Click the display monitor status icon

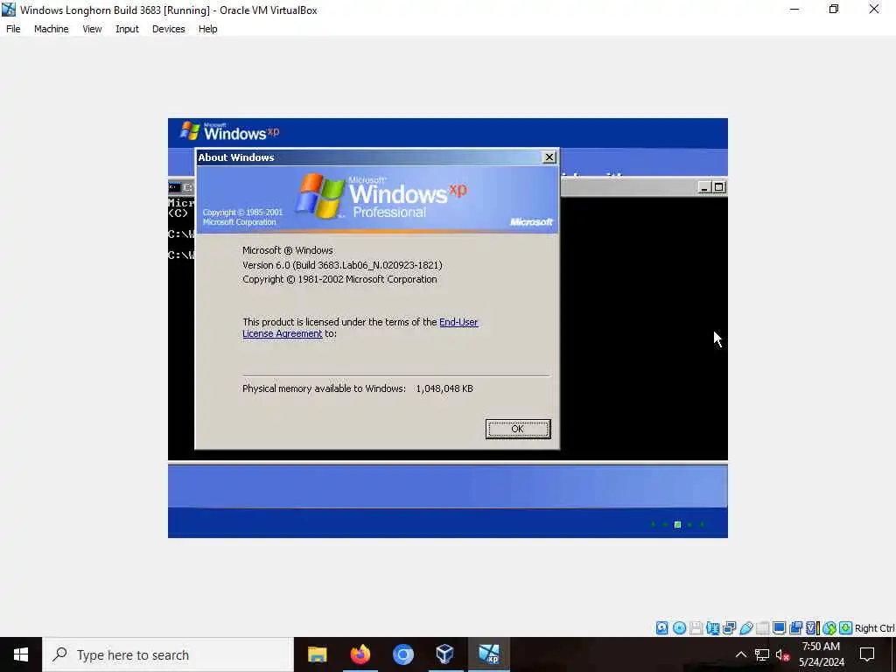779,628
